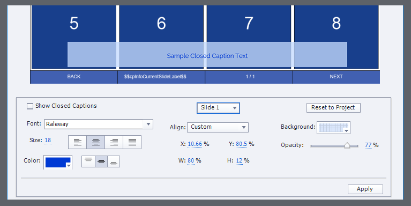
Task: Click the Reset to Project button
Action: pyautogui.click(x=333, y=108)
